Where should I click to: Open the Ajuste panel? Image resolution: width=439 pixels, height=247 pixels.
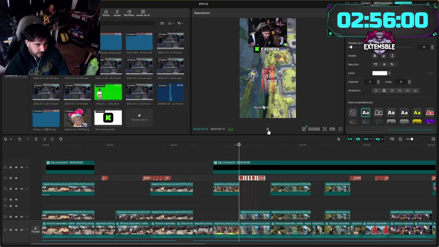pos(117,13)
